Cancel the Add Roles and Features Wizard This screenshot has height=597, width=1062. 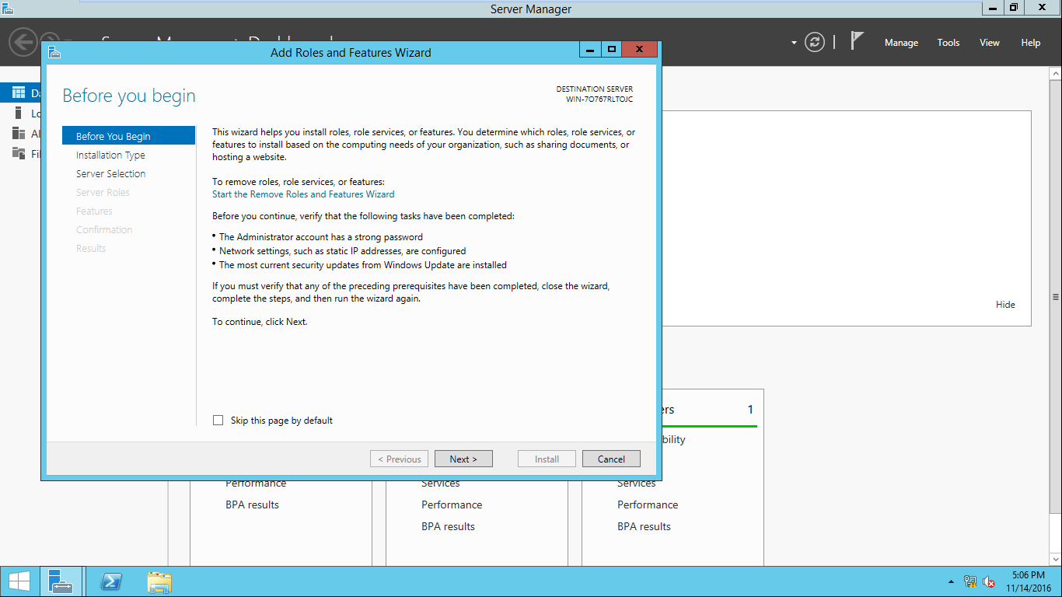click(611, 459)
